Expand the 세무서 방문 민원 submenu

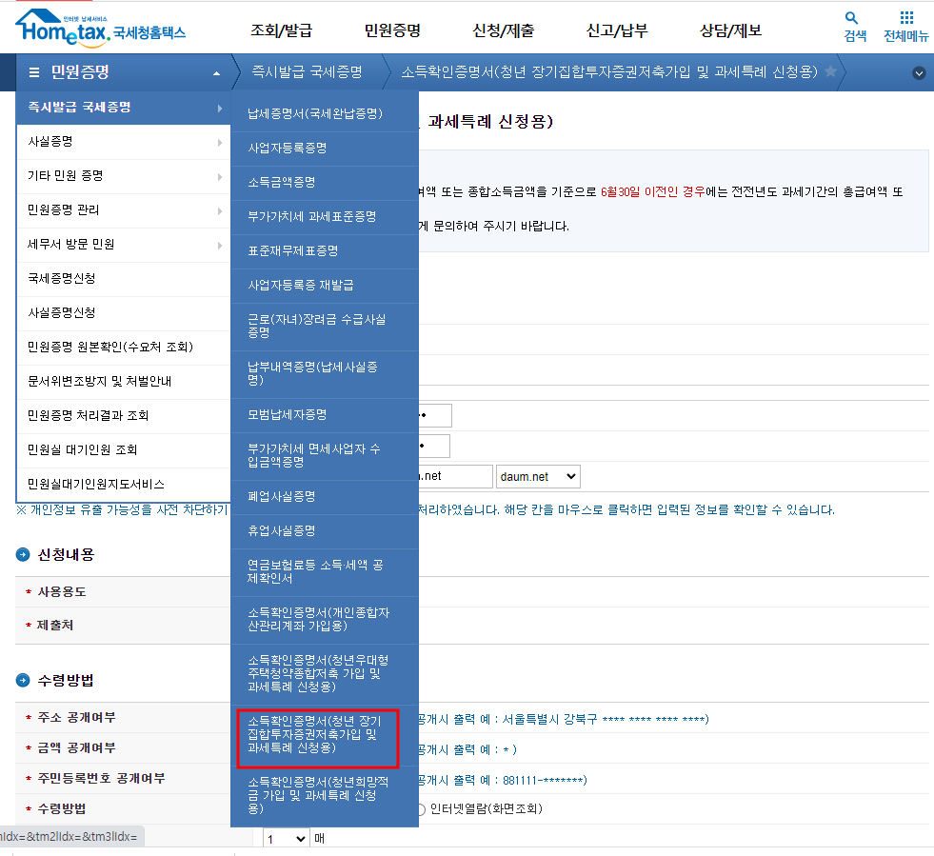pyautogui.click(x=124, y=244)
